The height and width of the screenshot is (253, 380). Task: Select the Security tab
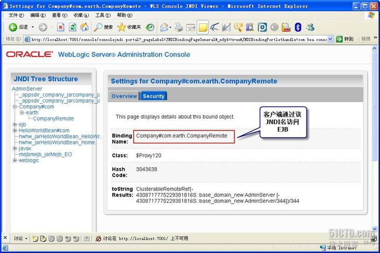[x=153, y=96]
